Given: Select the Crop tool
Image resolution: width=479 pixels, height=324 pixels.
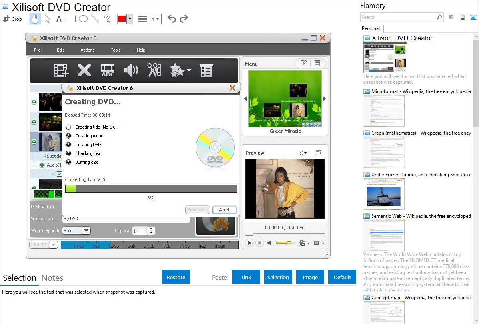Looking at the screenshot, I should [x=12, y=19].
